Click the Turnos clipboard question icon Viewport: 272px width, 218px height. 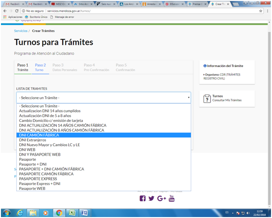(x=207, y=99)
